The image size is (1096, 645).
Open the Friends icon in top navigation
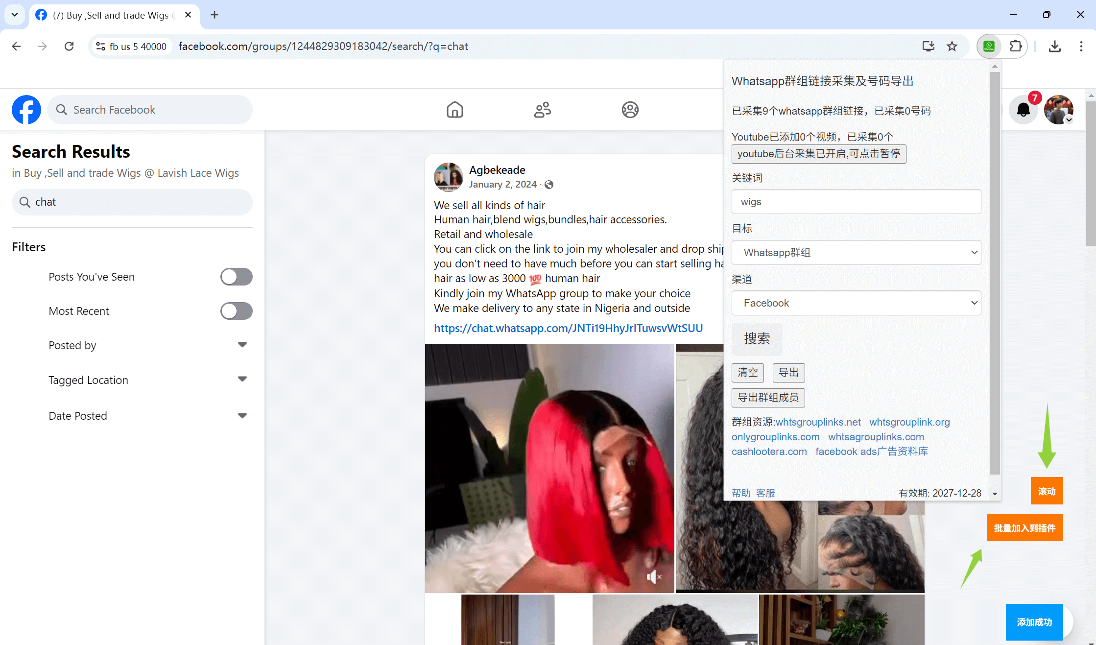pyautogui.click(x=542, y=110)
